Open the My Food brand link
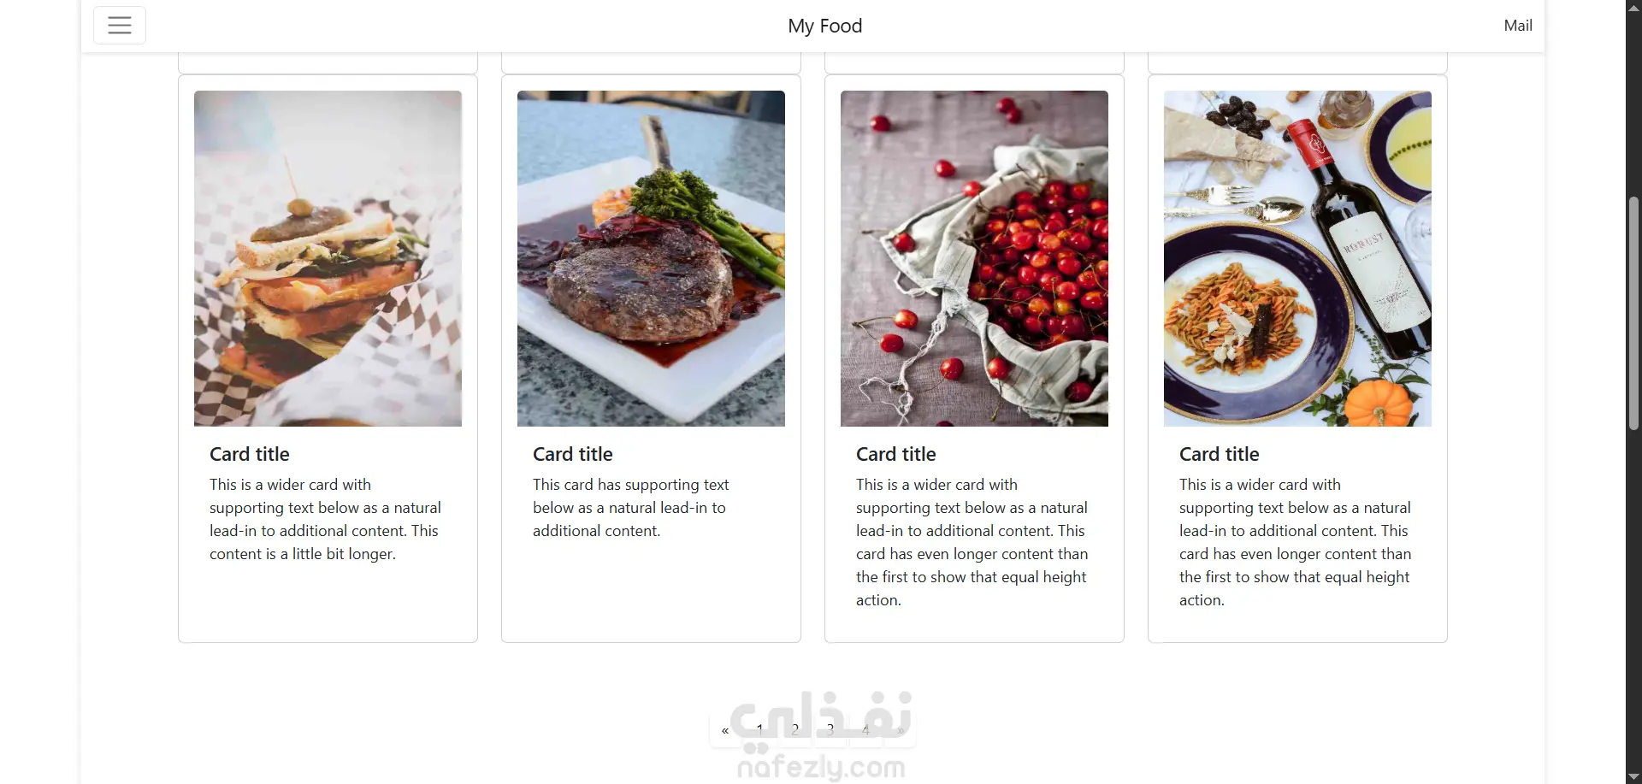The height and width of the screenshot is (784, 1642). click(825, 26)
